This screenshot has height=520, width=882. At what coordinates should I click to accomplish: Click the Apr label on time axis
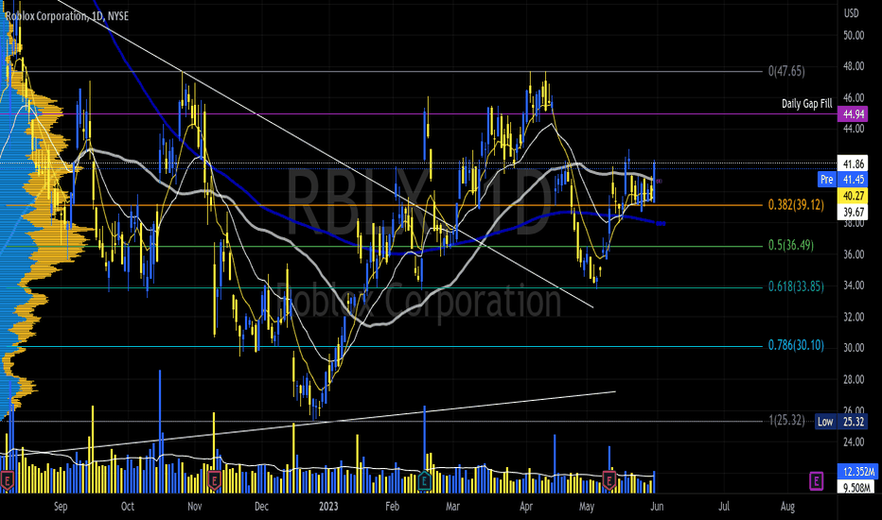(x=526, y=507)
